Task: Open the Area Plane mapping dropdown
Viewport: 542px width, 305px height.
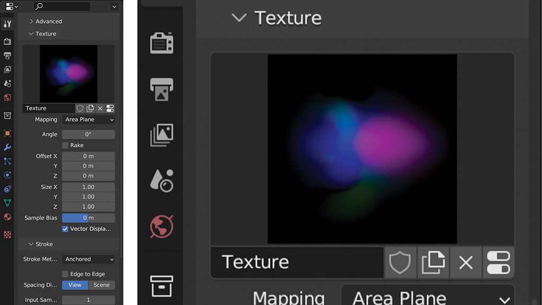Action: [x=88, y=119]
